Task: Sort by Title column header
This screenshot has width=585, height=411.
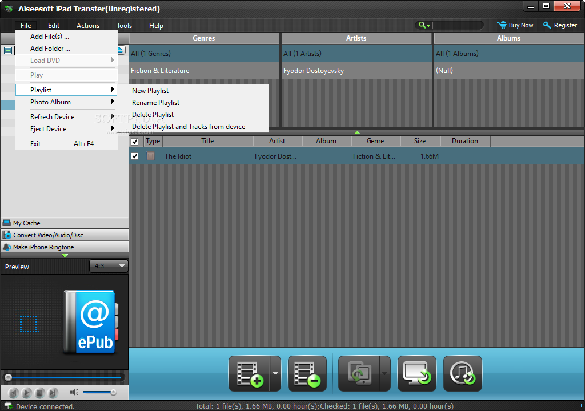Action: coord(207,141)
